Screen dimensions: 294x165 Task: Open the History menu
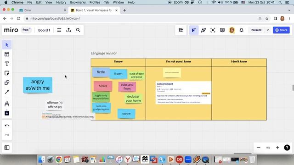(x=61, y=2)
